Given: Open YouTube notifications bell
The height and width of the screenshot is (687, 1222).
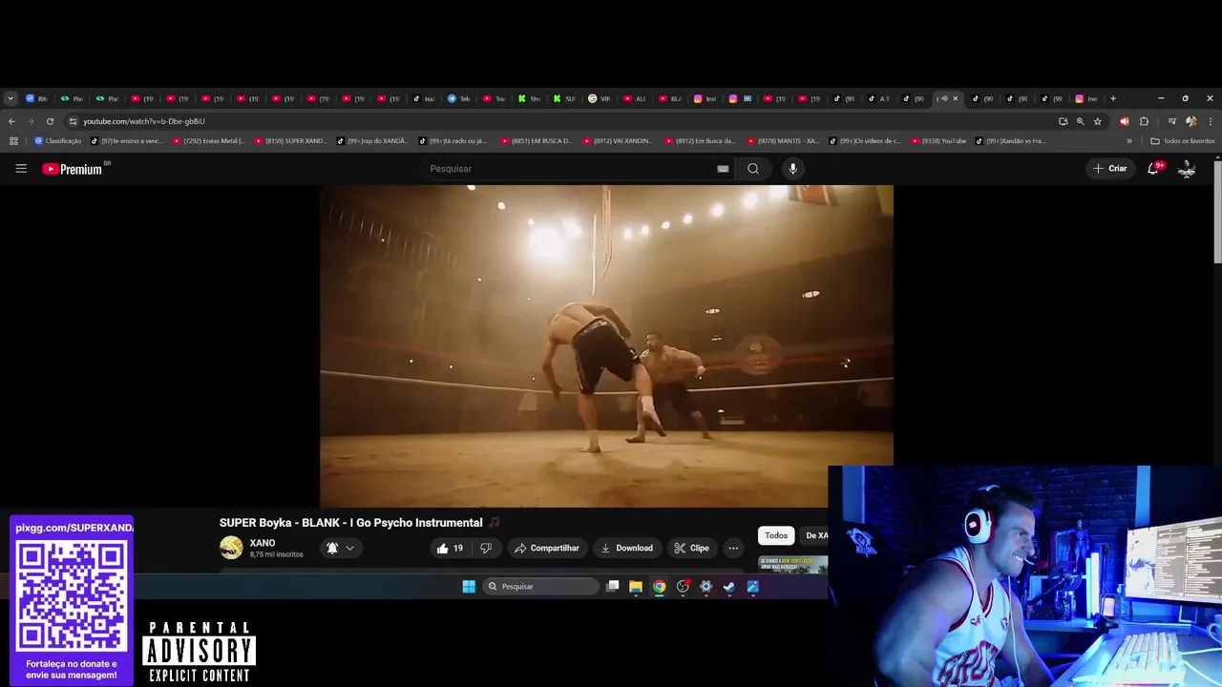Looking at the screenshot, I should coord(1153,168).
